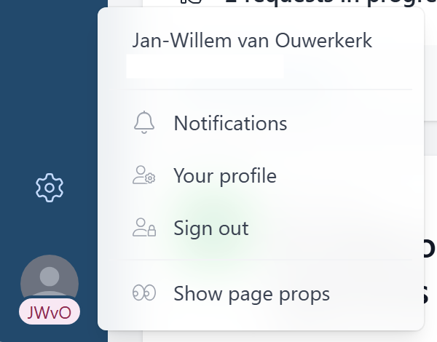Screen dimensions: 437x342
Task: Click the name Jan-Willem van Ouwerkerk
Action: 252,41
